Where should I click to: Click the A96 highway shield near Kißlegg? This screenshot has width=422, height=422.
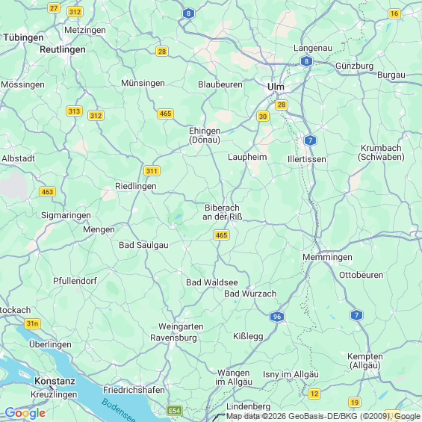pos(277,317)
